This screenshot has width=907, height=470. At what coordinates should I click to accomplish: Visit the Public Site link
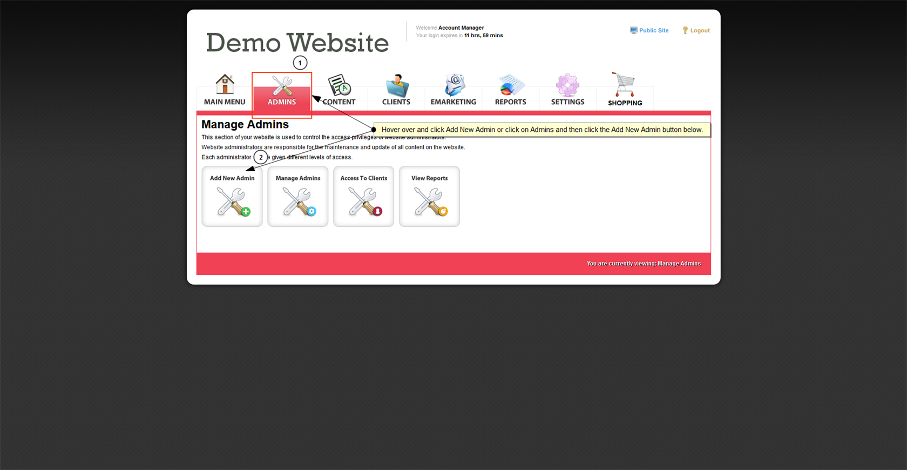tap(653, 31)
